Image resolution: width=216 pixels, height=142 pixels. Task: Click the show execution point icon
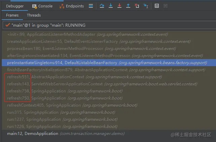click(x=91, y=6)
